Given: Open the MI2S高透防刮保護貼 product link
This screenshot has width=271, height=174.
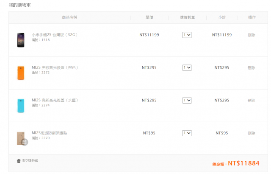Looking at the screenshot, I should pos(49,133).
